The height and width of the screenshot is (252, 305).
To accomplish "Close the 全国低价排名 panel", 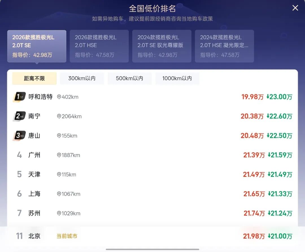I will click(x=295, y=8).
